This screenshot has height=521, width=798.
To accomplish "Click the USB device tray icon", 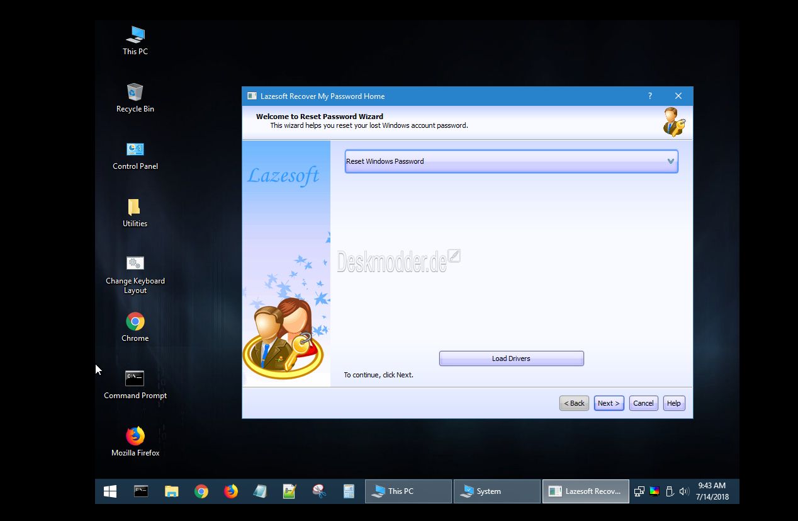I will tap(670, 491).
